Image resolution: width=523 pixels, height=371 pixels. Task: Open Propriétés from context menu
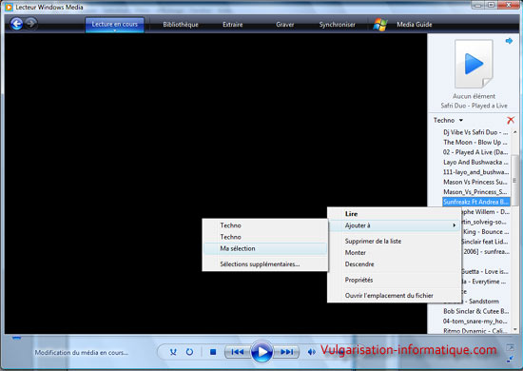pos(395,280)
